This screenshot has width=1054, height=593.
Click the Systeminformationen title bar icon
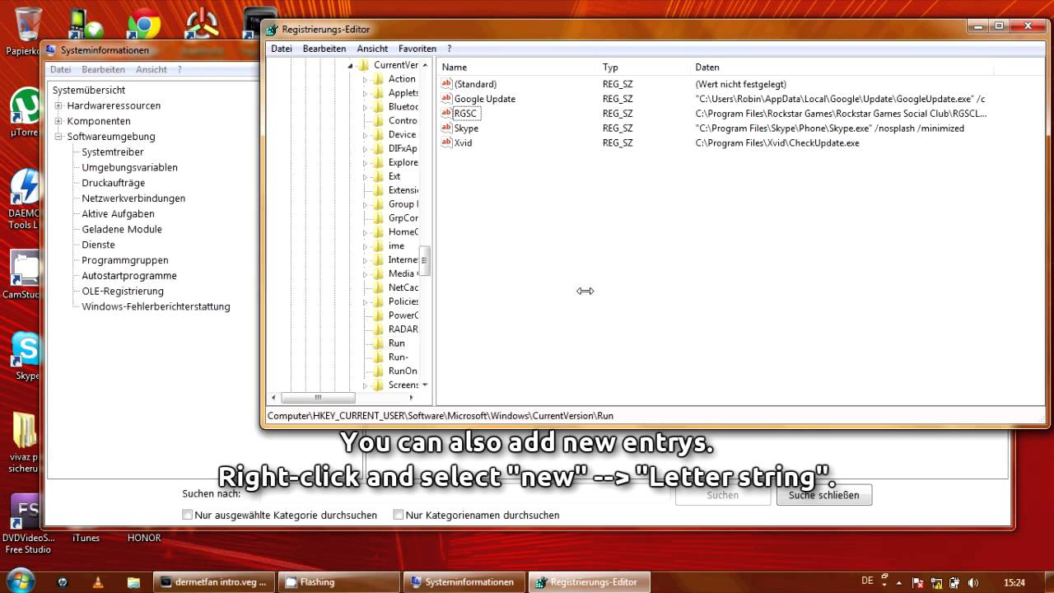pos(51,50)
